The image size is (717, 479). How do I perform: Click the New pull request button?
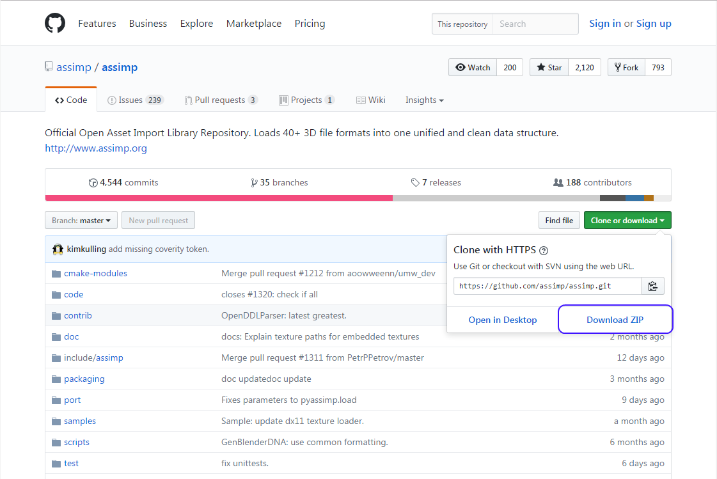tap(158, 220)
